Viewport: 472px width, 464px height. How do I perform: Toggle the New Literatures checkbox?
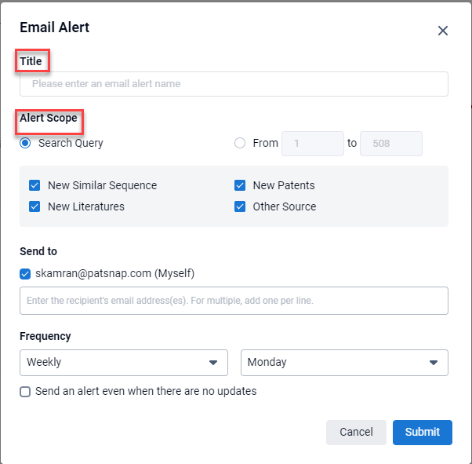click(34, 206)
